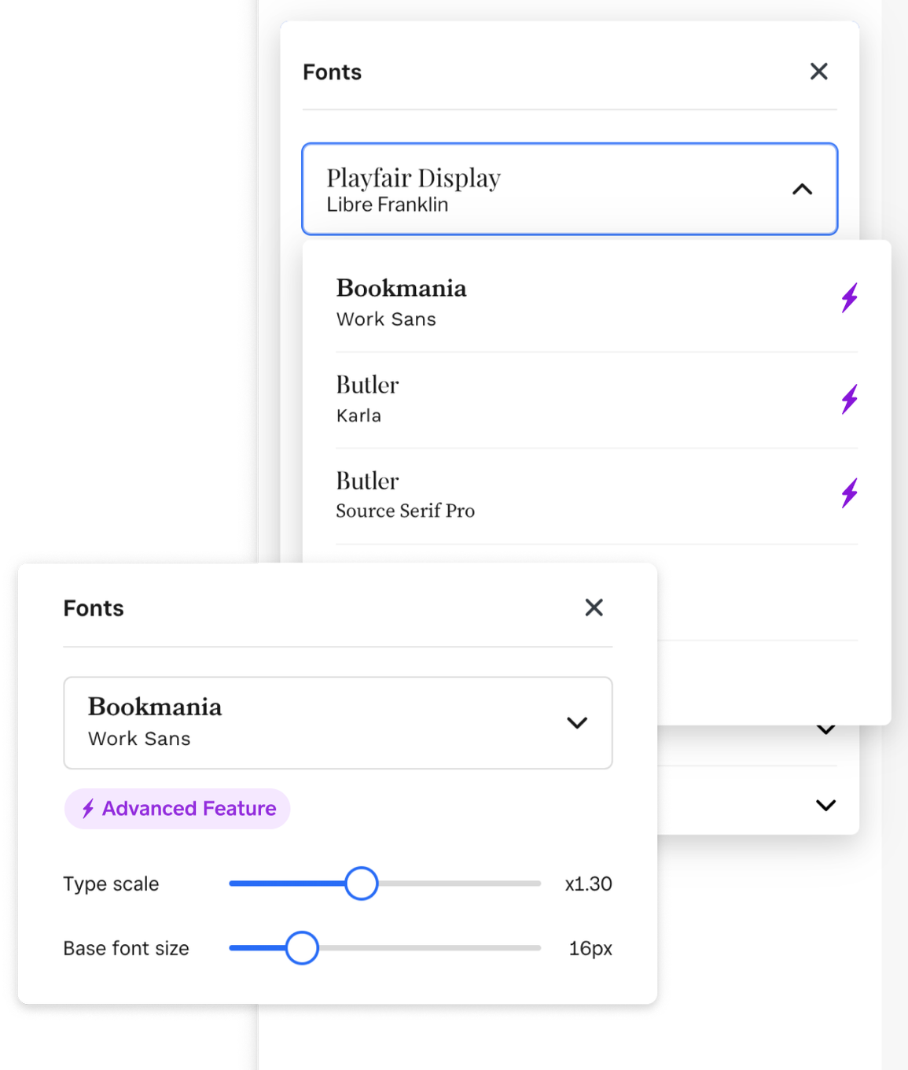Click the lightning icon beside Butler Karla
This screenshot has width=908, height=1070.
tap(849, 400)
